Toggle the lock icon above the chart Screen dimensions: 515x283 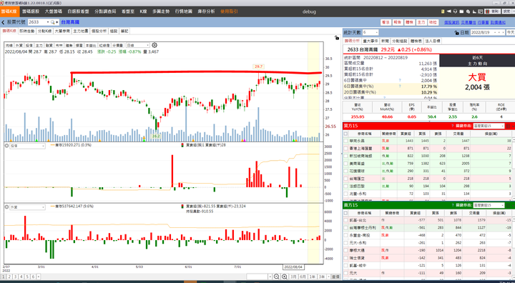(337, 38)
